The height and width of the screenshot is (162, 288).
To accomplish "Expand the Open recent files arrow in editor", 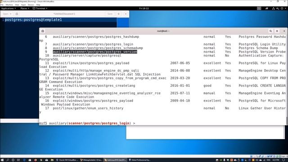I will (11, 14).
